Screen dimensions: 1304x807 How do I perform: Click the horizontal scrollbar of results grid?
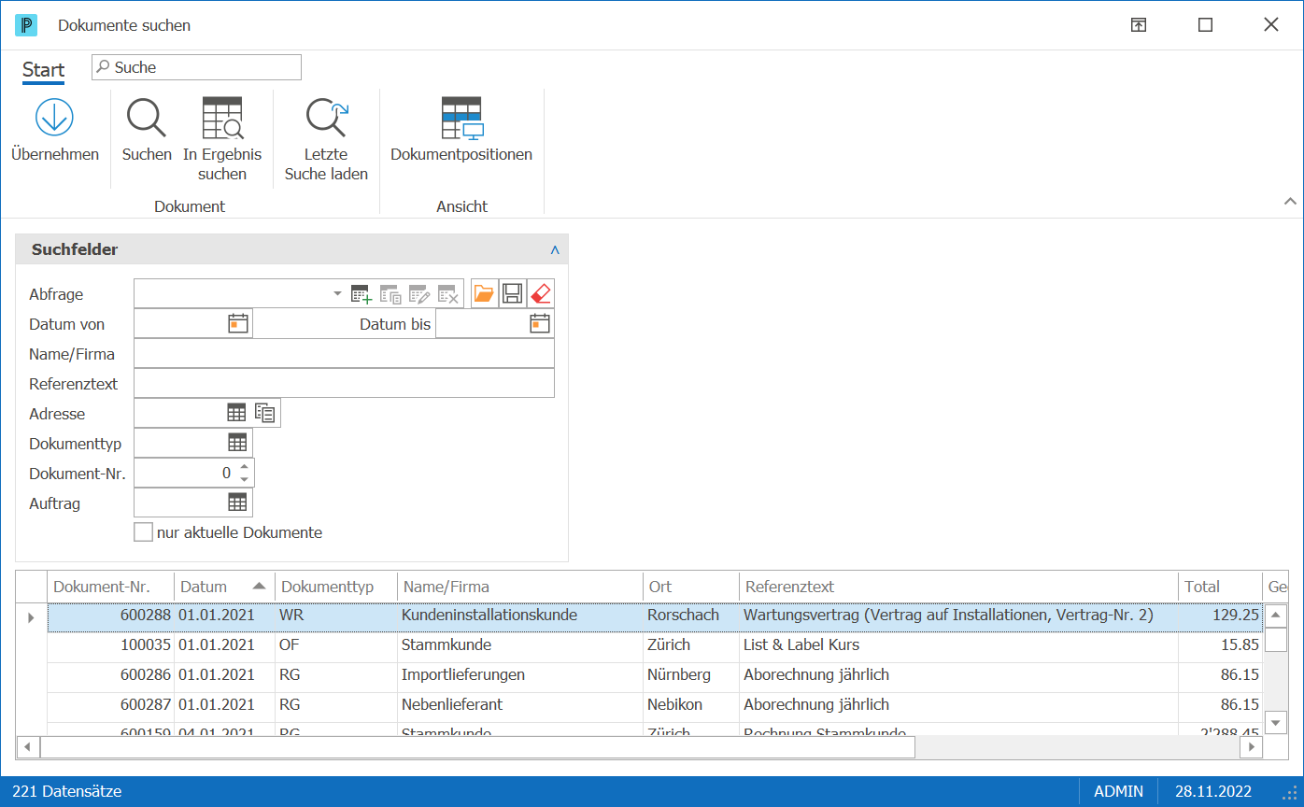click(477, 747)
